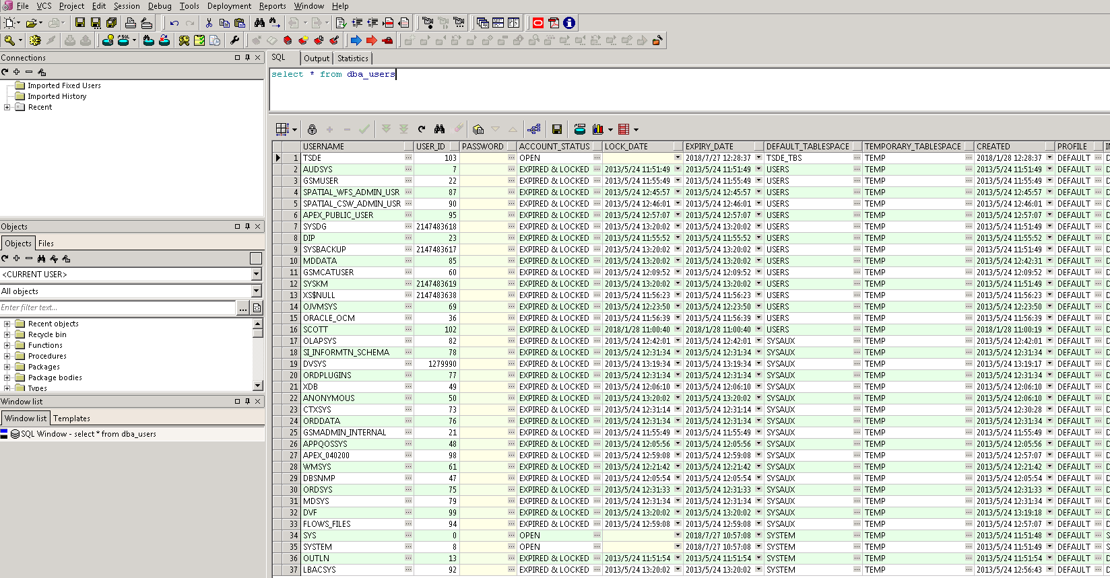Screen dimensions: 1110x578
Task: Click the Save As floppy icon with dots
Action: click(x=96, y=23)
